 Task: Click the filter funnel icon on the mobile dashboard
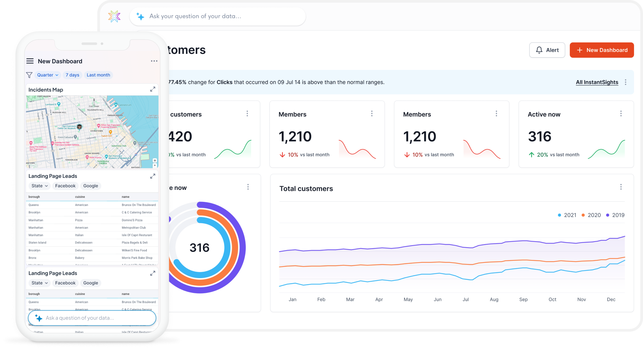29,75
